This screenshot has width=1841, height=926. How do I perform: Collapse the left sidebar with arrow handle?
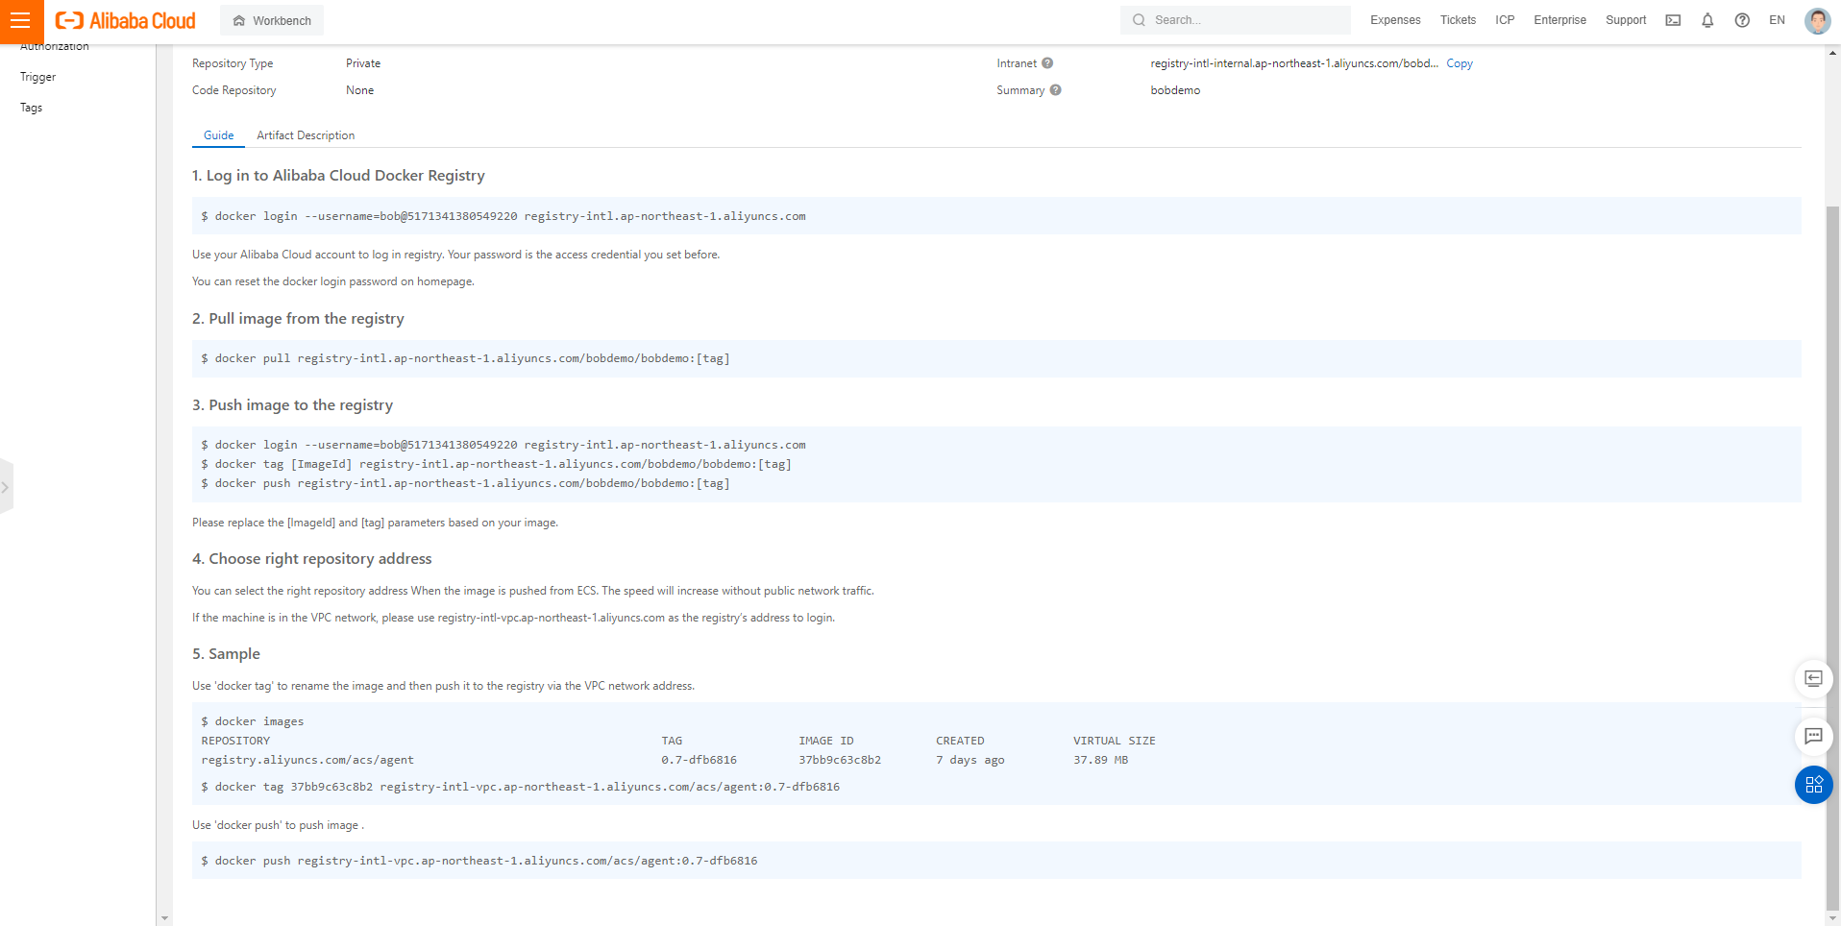(x=6, y=487)
